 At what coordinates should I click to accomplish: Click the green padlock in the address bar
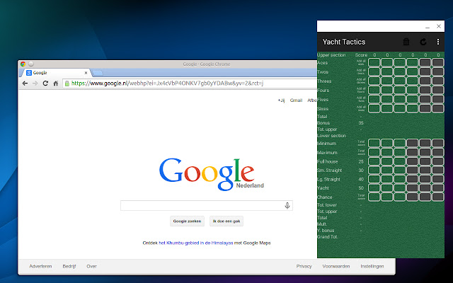[x=67, y=83]
